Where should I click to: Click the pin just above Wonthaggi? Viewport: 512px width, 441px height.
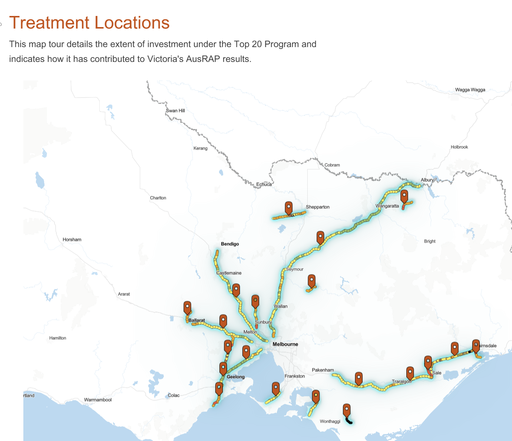pyautogui.click(x=346, y=410)
